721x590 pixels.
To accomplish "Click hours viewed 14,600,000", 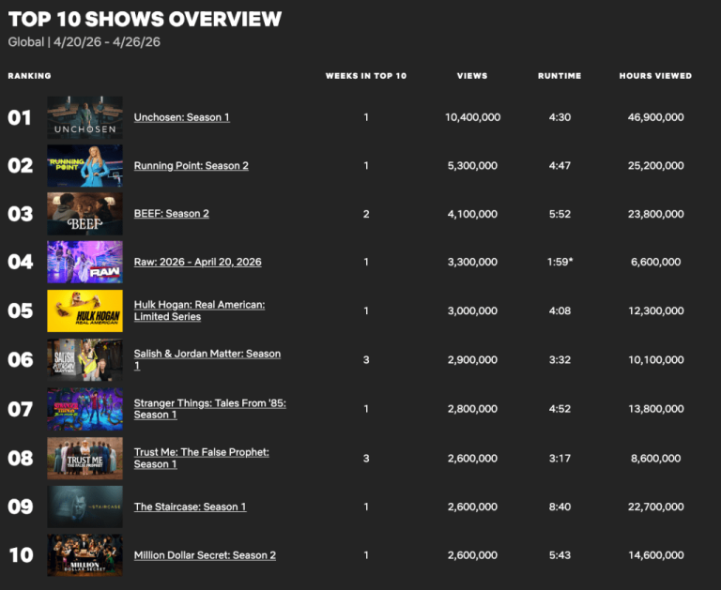I will click(x=655, y=555).
